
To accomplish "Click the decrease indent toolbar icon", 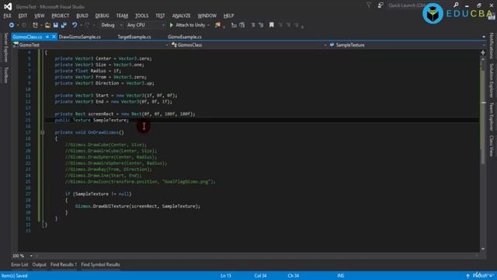I will 234,25.
